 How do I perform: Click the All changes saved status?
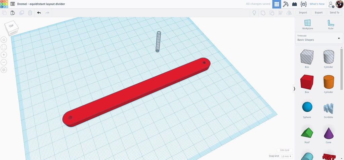pos(258,4)
